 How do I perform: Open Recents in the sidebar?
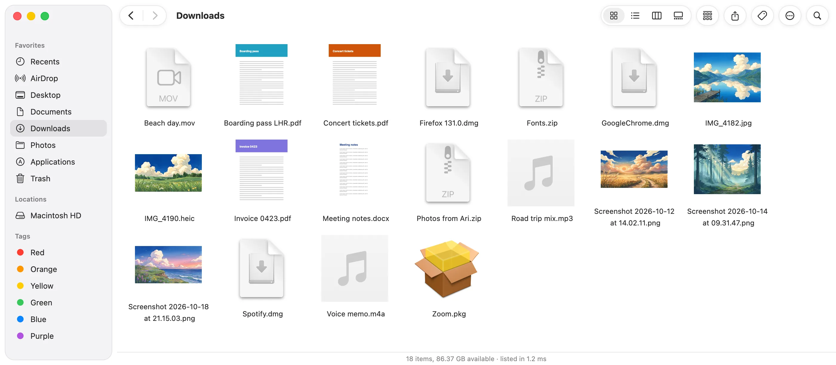(x=59, y=62)
